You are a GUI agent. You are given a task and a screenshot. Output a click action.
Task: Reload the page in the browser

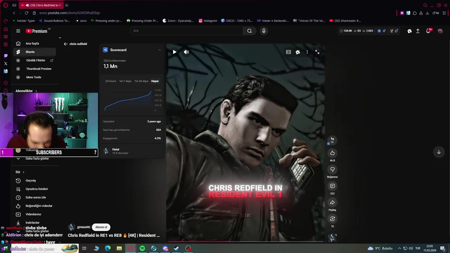pos(26,13)
